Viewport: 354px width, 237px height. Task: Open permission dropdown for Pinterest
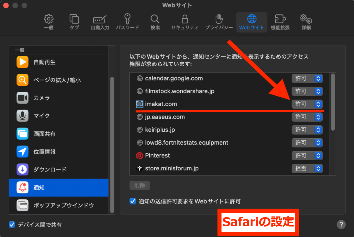click(x=307, y=155)
